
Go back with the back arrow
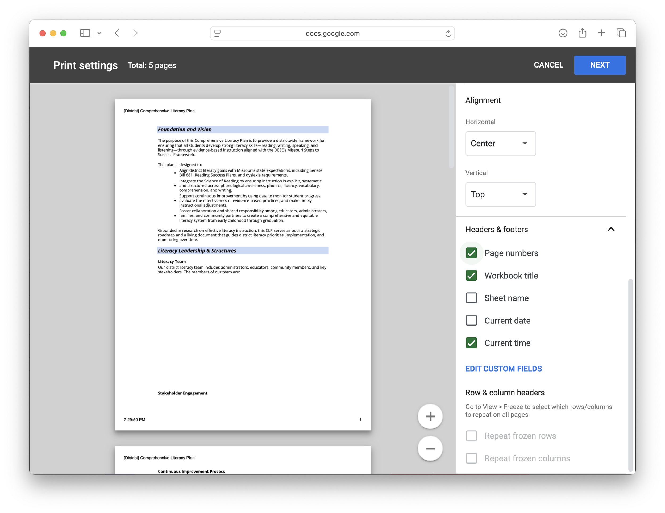pos(117,33)
